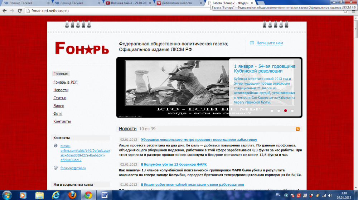Open the network signal tray icon

click(324, 195)
